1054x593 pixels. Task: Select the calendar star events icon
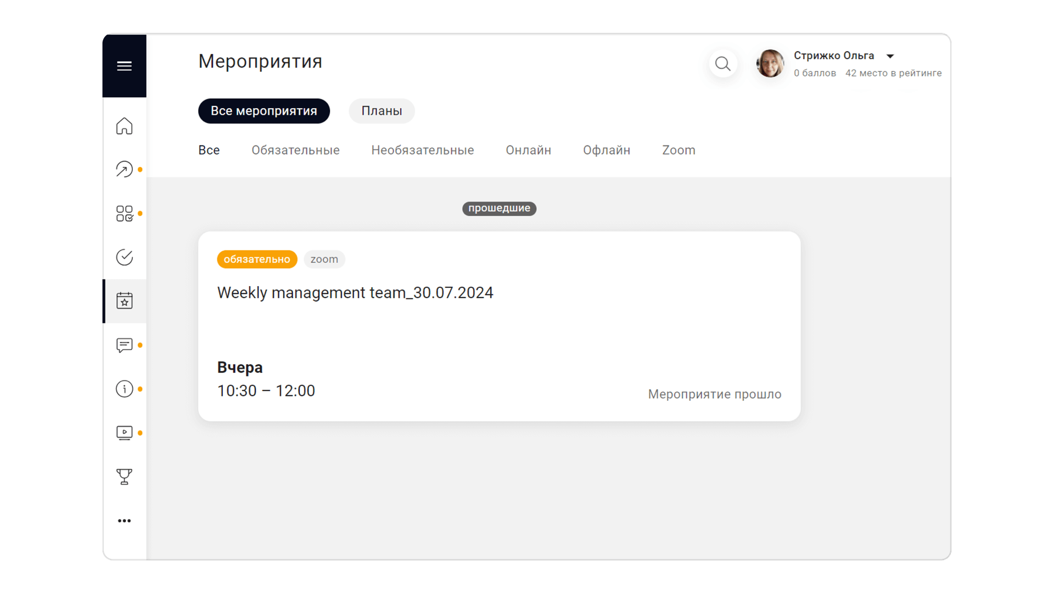124,301
